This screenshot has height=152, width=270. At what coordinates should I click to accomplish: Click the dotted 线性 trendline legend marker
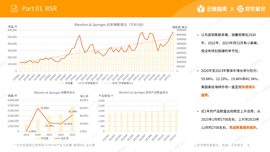[x=108, y=83]
